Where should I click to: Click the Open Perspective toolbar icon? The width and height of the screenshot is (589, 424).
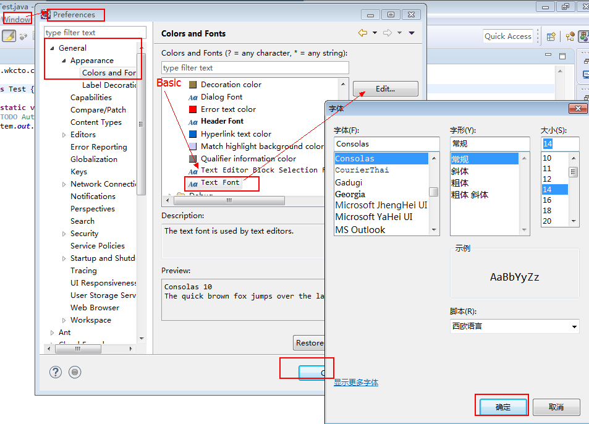click(551, 36)
